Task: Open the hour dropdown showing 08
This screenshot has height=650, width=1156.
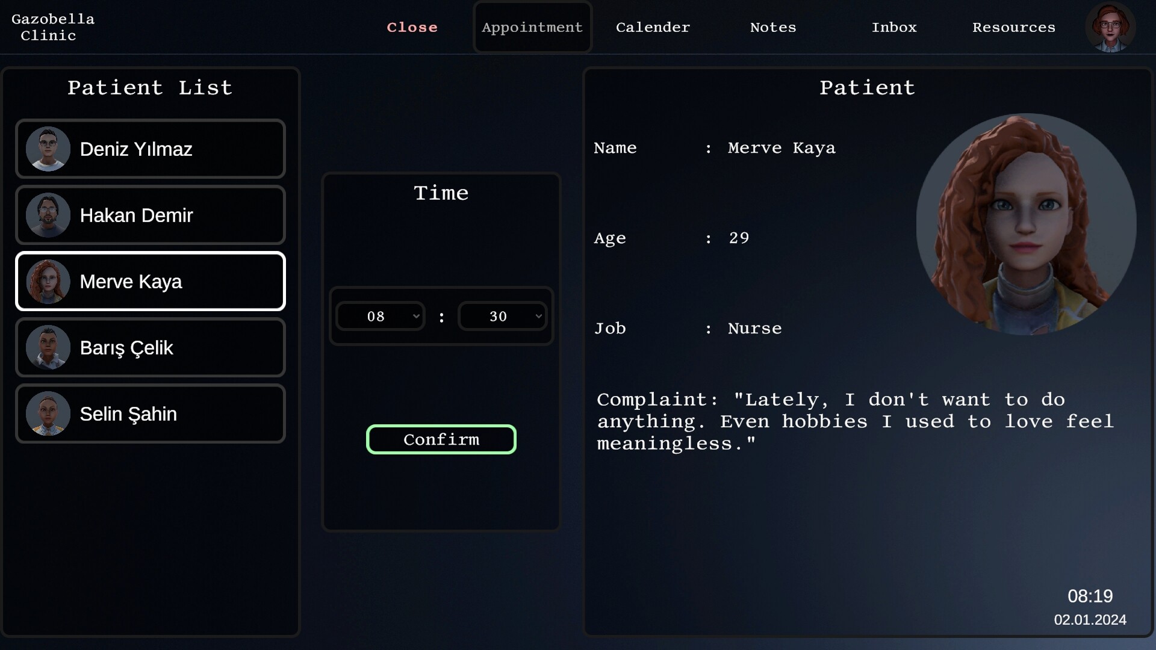Action: pos(381,316)
